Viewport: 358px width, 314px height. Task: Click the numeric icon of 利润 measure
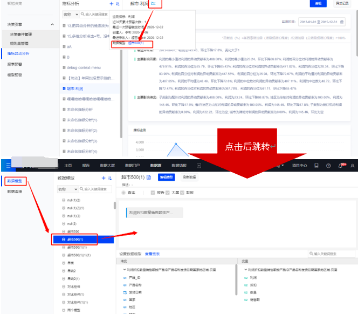[246, 278]
